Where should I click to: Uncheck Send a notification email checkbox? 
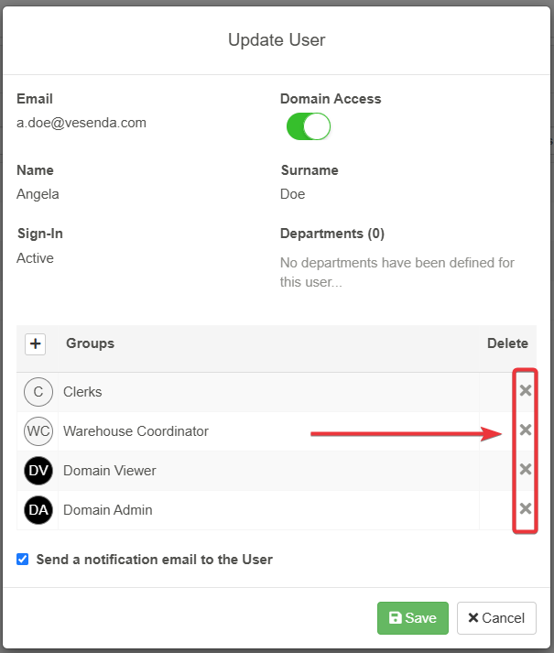tap(23, 559)
